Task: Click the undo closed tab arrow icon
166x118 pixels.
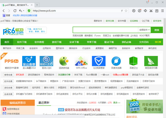Action: [x=20, y=11]
